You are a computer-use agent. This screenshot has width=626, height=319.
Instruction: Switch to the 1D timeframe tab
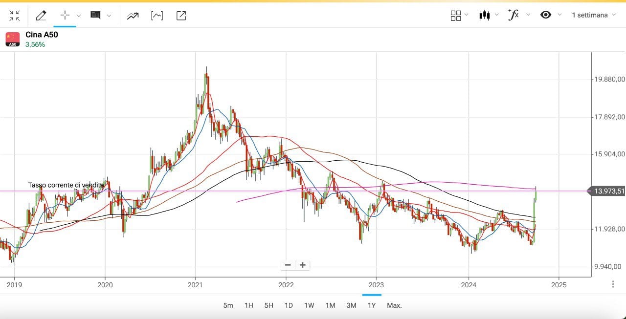[x=289, y=305]
